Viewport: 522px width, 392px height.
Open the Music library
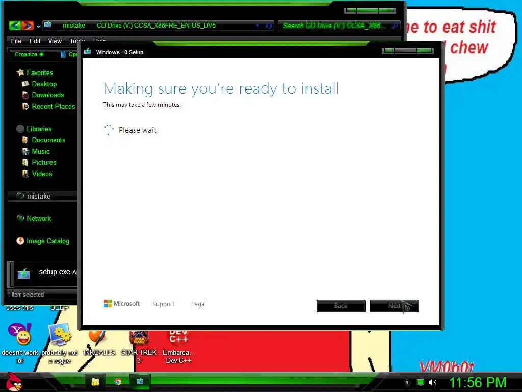pyautogui.click(x=41, y=151)
